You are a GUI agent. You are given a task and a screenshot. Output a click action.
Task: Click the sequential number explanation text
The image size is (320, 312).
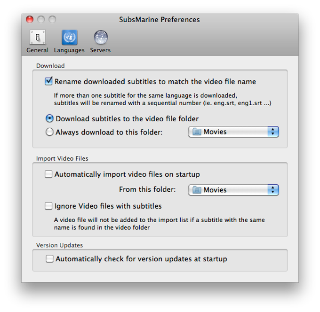(x=163, y=99)
